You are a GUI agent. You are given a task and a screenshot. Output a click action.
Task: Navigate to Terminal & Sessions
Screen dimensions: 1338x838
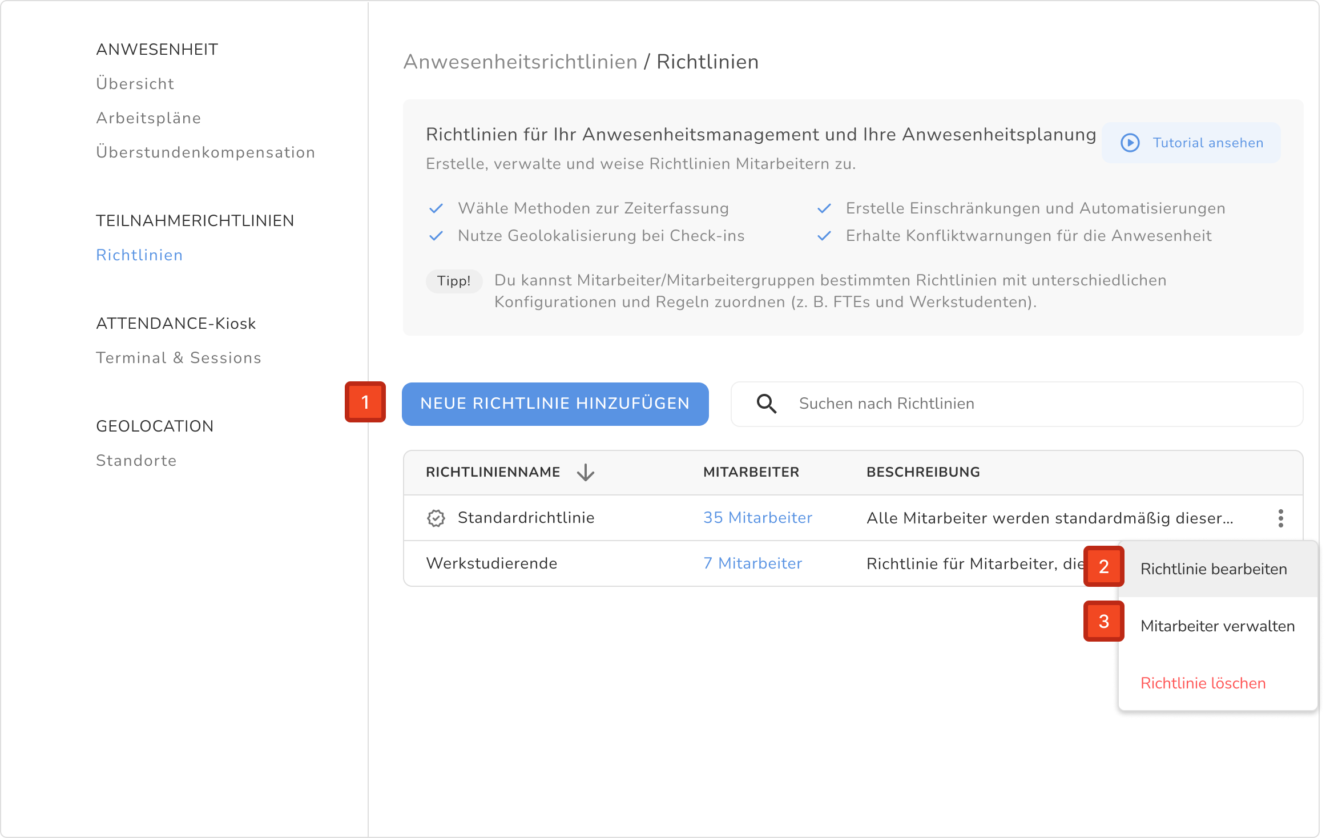click(x=179, y=358)
